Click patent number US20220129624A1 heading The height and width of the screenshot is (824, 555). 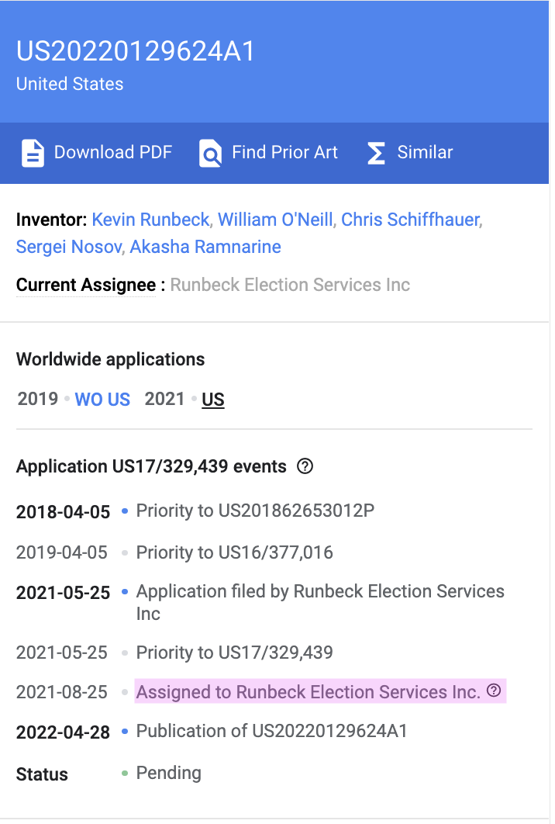point(136,51)
